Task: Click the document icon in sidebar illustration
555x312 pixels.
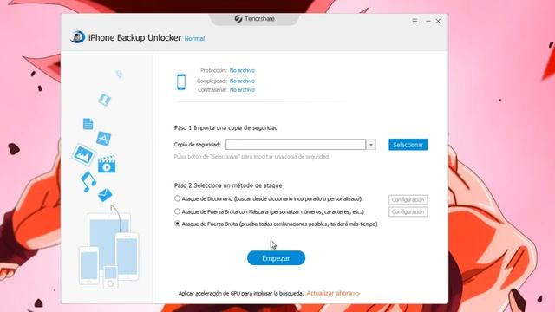Action: tap(88, 124)
